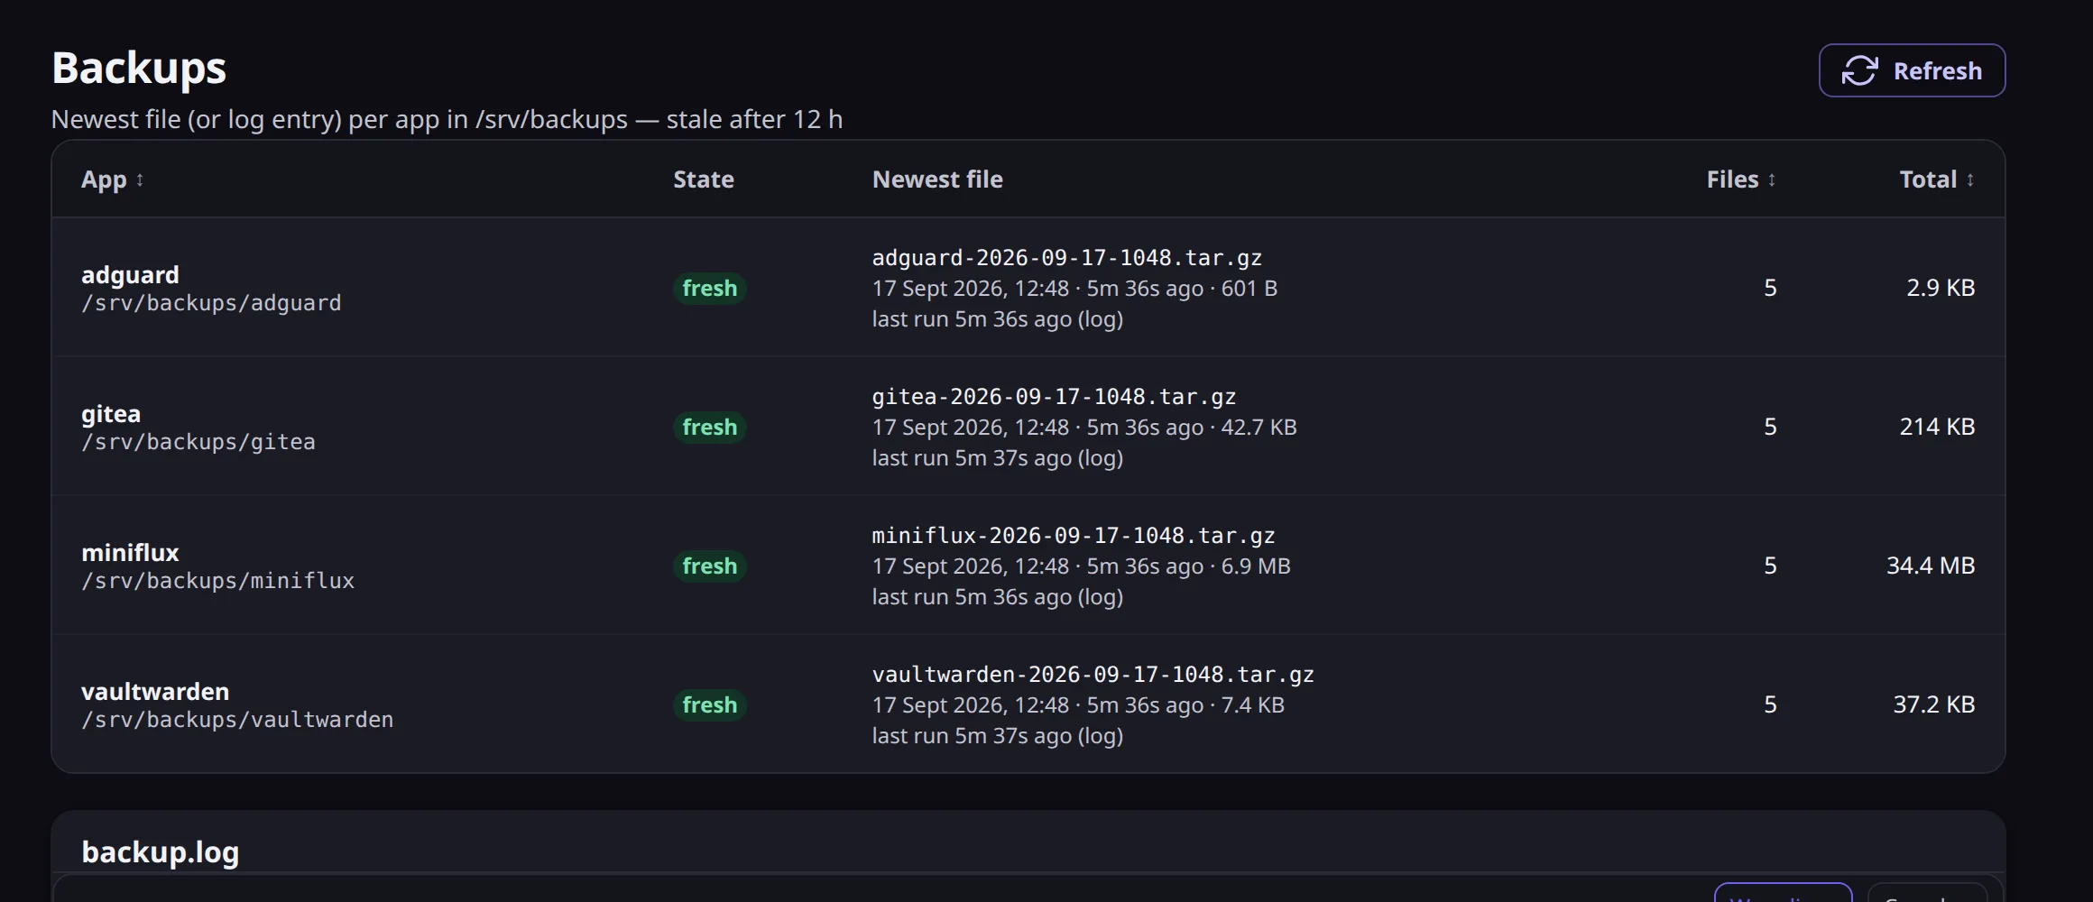
Task: Click the State column header
Action: [x=704, y=179]
